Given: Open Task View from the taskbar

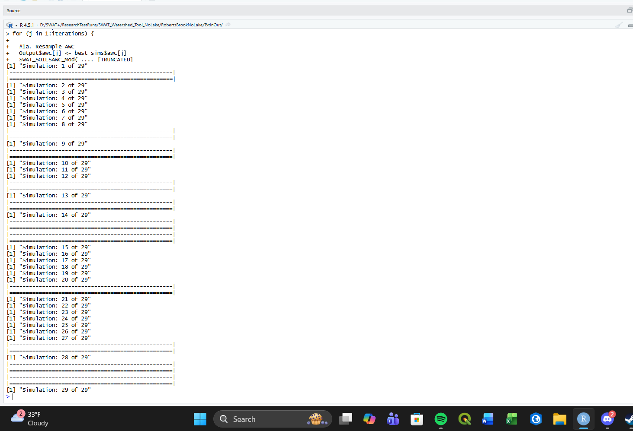Looking at the screenshot, I should click(346, 419).
